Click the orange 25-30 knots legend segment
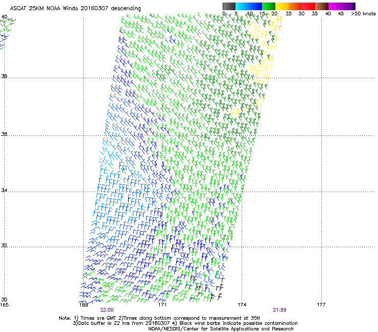 295,6
